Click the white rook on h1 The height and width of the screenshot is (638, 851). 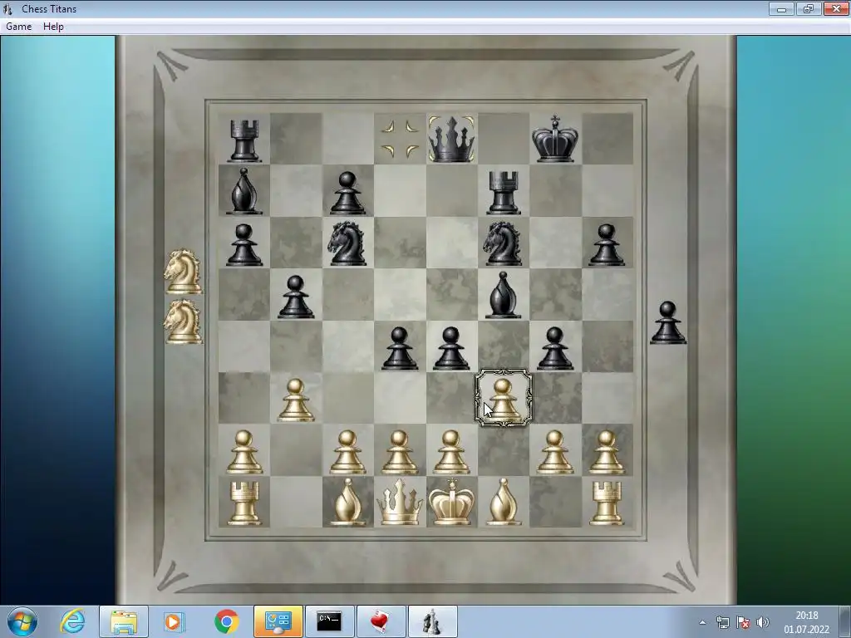(606, 504)
